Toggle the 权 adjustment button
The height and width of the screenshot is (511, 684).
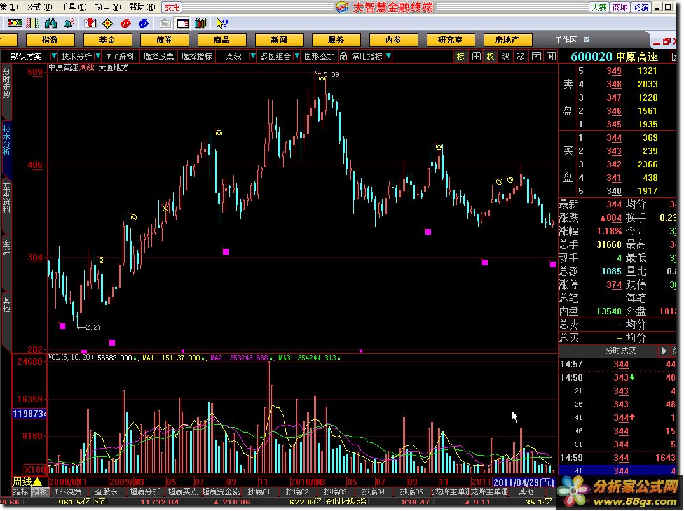click(491, 57)
